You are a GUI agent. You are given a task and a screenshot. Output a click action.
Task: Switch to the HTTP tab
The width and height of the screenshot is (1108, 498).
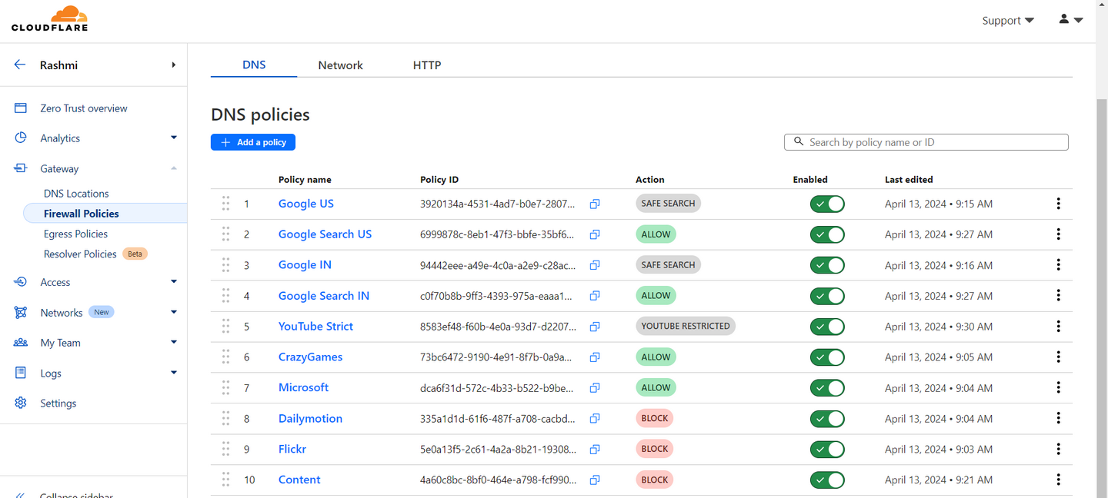pyautogui.click(x=427, y=65)
